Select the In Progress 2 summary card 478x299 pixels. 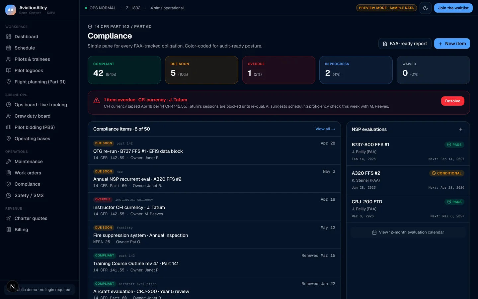coord(356,70)
